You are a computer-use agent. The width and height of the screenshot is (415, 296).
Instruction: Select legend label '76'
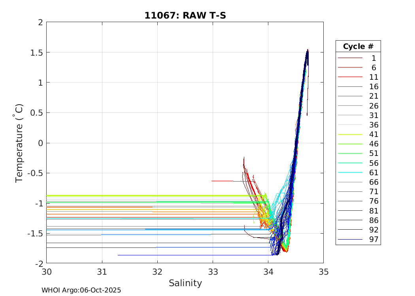coord(373,201)
